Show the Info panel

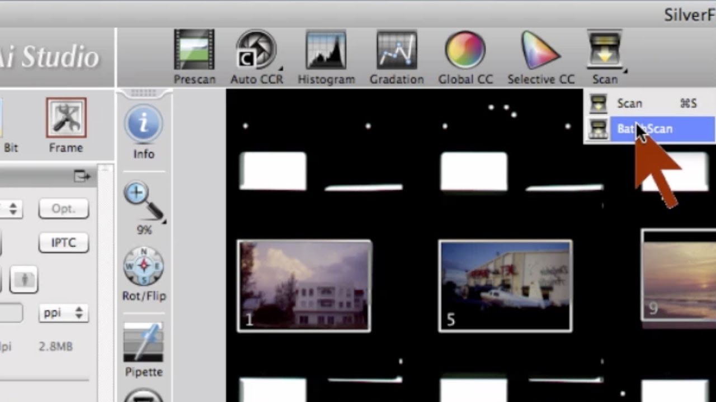pyautogui.click(x=144, y=132)
